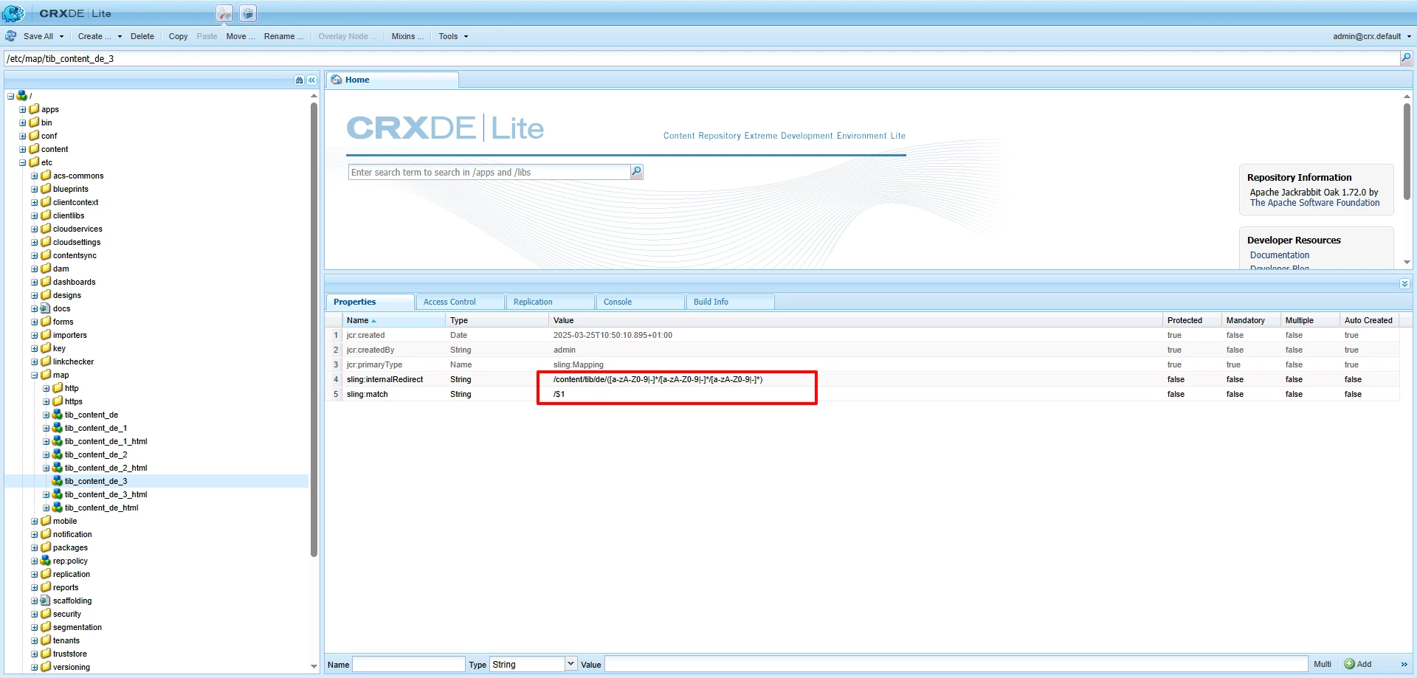The height and width of the screenshot is (678, 1417).
Task: Click the Mixins toolbar button
Action: coord(407,36)
